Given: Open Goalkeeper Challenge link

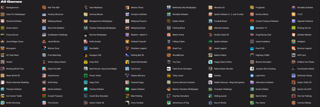Looking at the screenshot, I should [57, 35].
